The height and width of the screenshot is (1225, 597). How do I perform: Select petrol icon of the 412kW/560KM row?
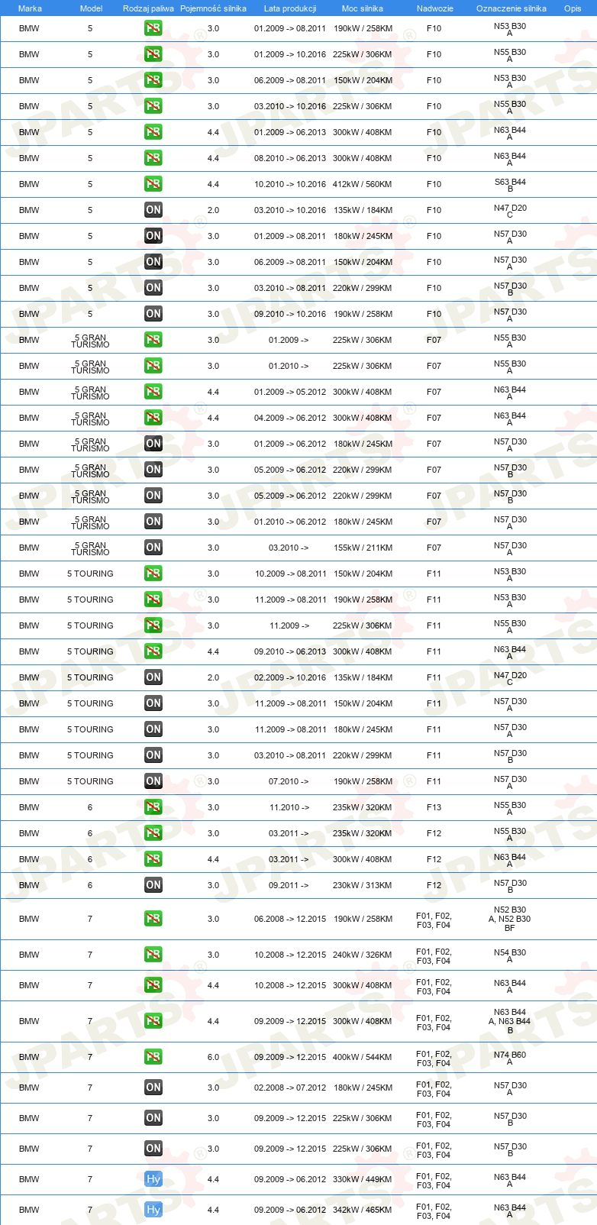(x=153, y=184)
